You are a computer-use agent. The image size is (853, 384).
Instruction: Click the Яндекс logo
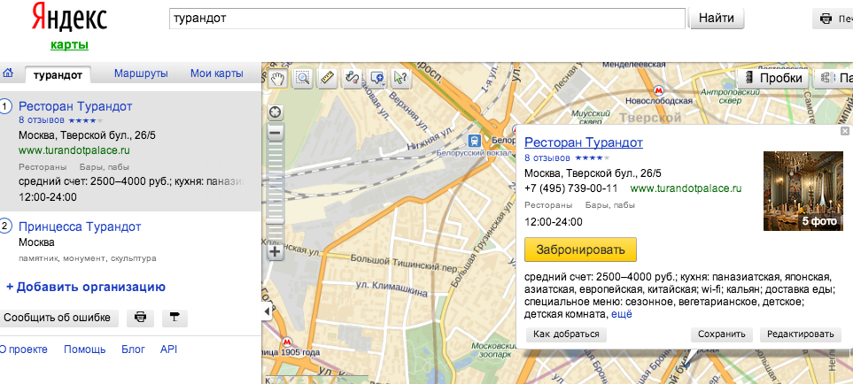69,17
